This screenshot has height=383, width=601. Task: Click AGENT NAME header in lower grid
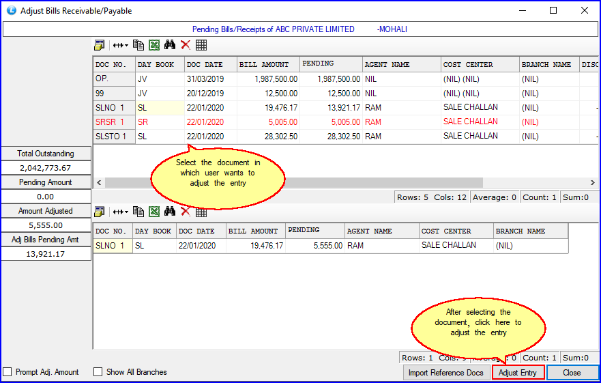coord(382,231)
